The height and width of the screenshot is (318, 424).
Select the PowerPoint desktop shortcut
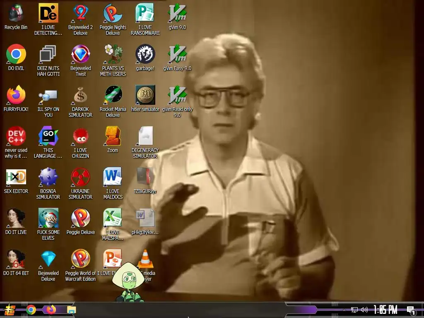pyautogui.click(x=112, y=258)
